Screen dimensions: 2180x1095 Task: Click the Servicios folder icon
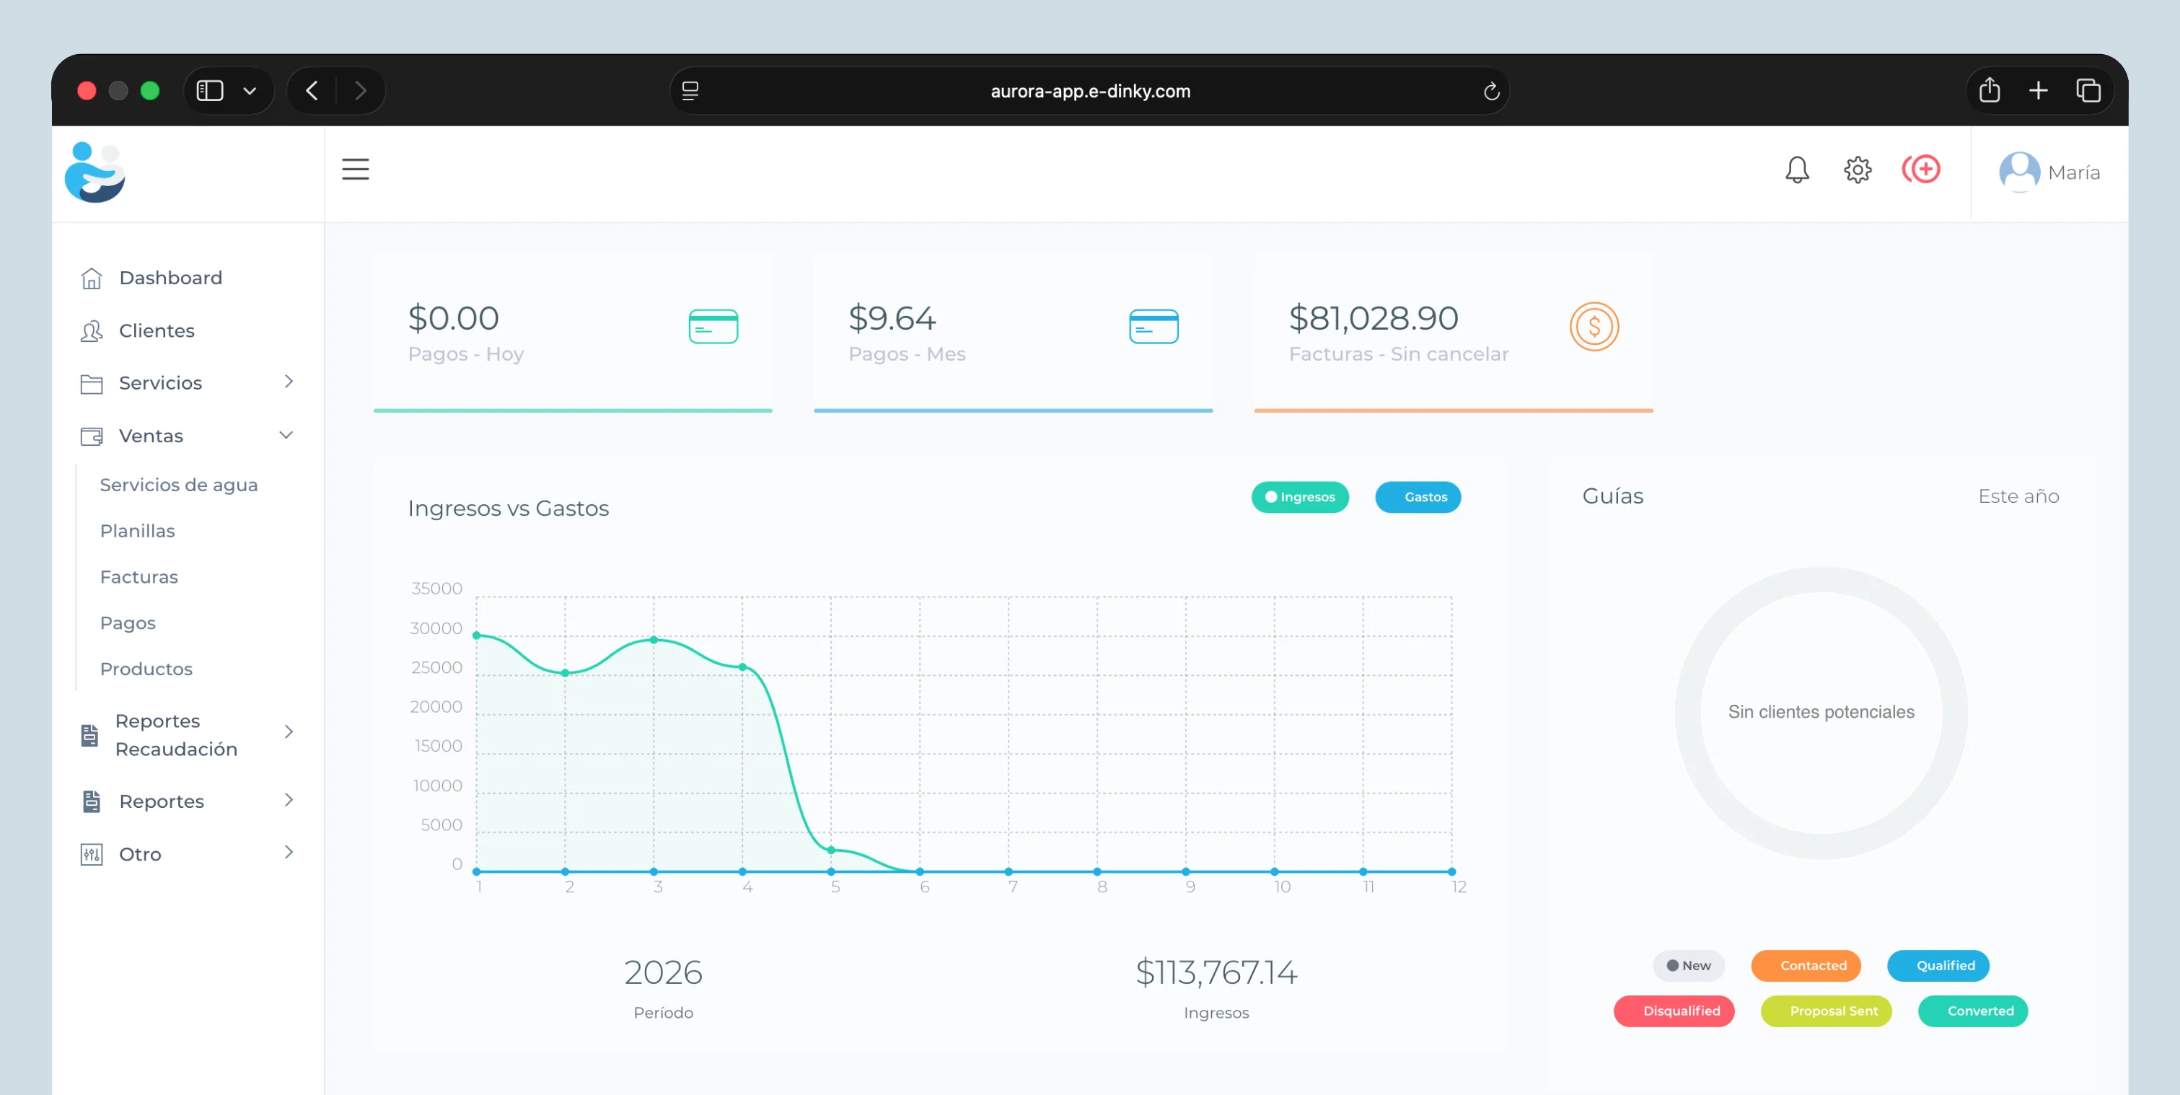pyautogui.click(x=92, y=383)
